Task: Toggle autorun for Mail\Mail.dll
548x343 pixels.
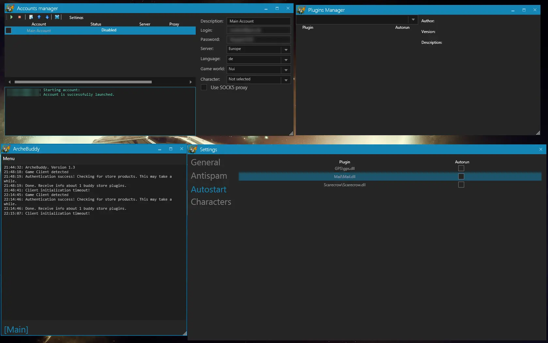Action: tap(461, 176)
